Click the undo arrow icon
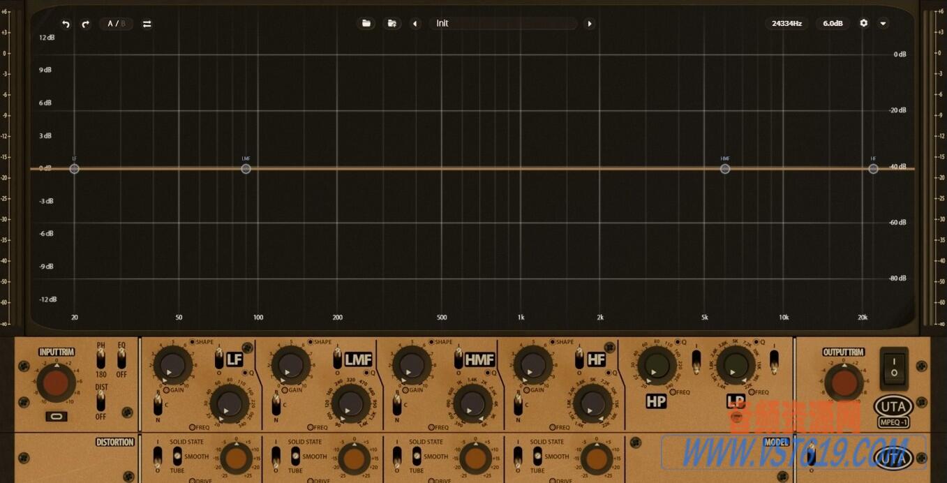The width and height of the screenshot is (947, 483). point(66,24)
